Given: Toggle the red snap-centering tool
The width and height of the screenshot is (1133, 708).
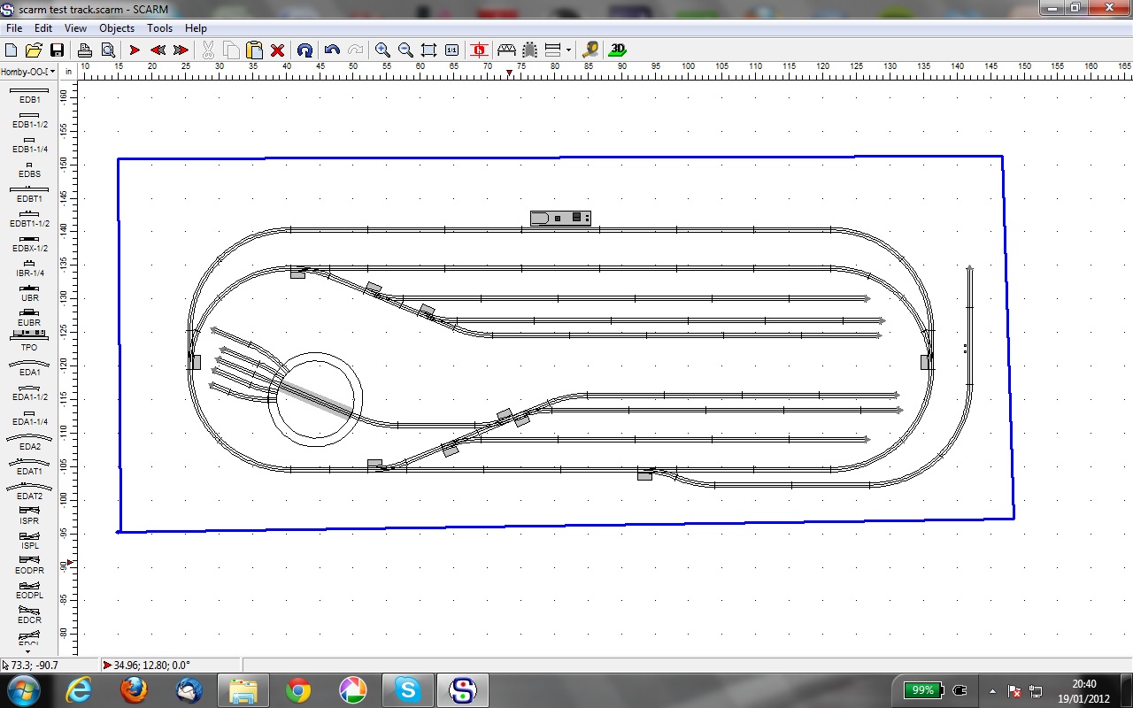Looking at the screenshot, I should pyautogui.click(x=479, y=50).
